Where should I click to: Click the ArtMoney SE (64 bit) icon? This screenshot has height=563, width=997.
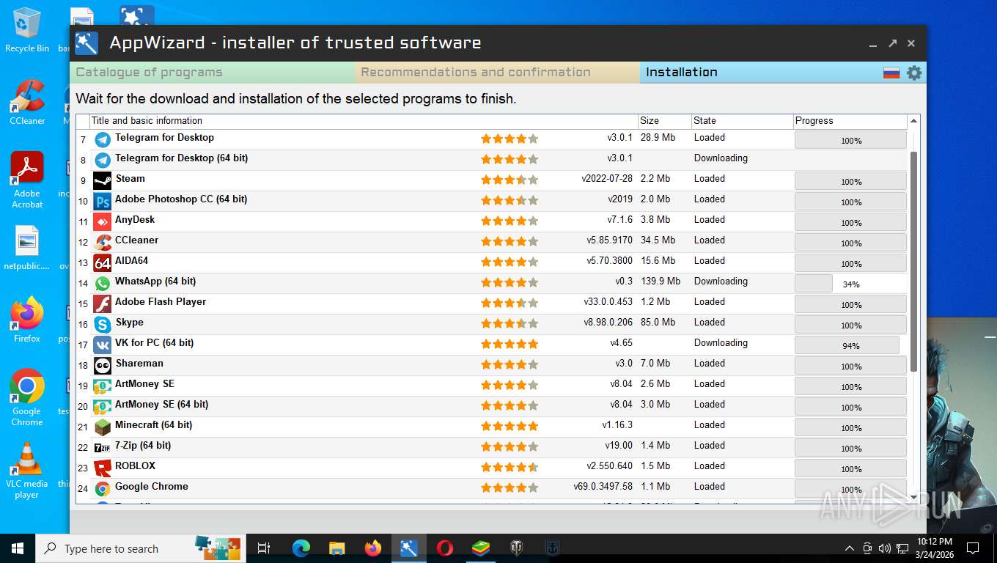[x=103, y=406]
